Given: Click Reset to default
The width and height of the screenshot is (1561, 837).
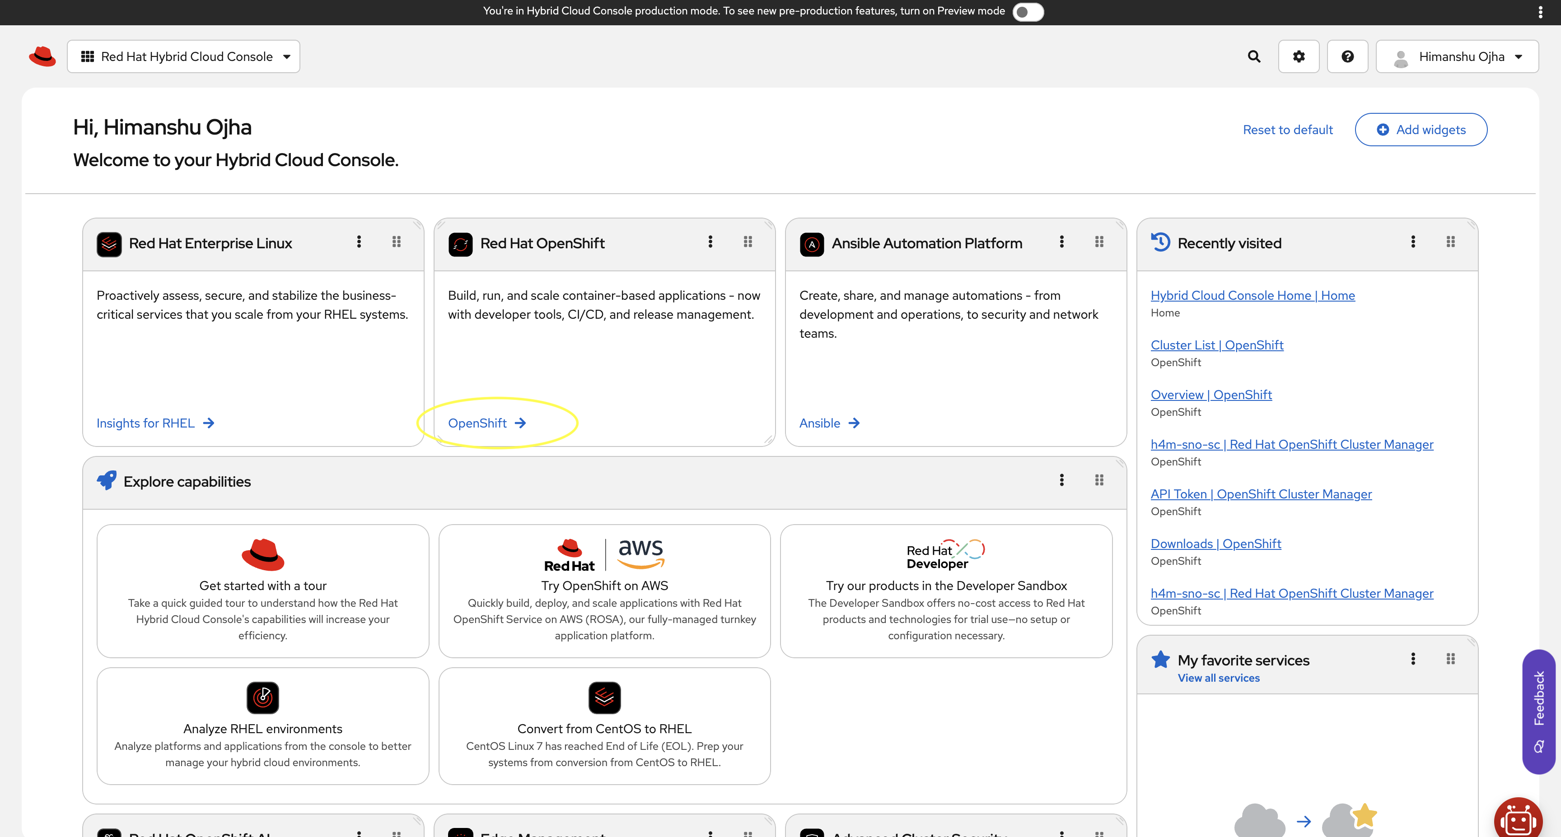Looking at the screenshot, I should [1288, 129].
